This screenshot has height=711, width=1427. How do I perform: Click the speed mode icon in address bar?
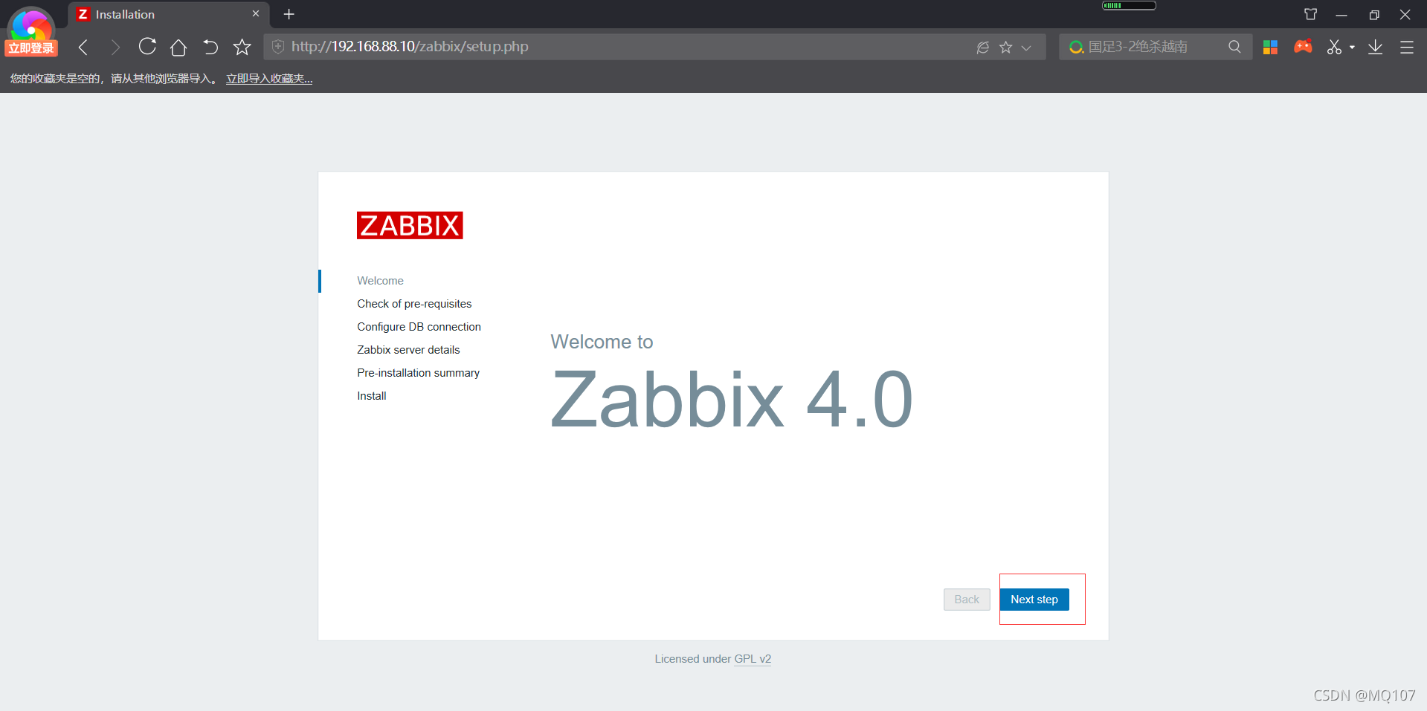point(982,47)
